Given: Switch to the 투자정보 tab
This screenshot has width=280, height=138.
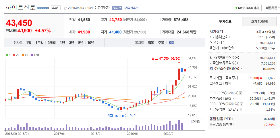Looking at the screenshot, I should 225,22.
